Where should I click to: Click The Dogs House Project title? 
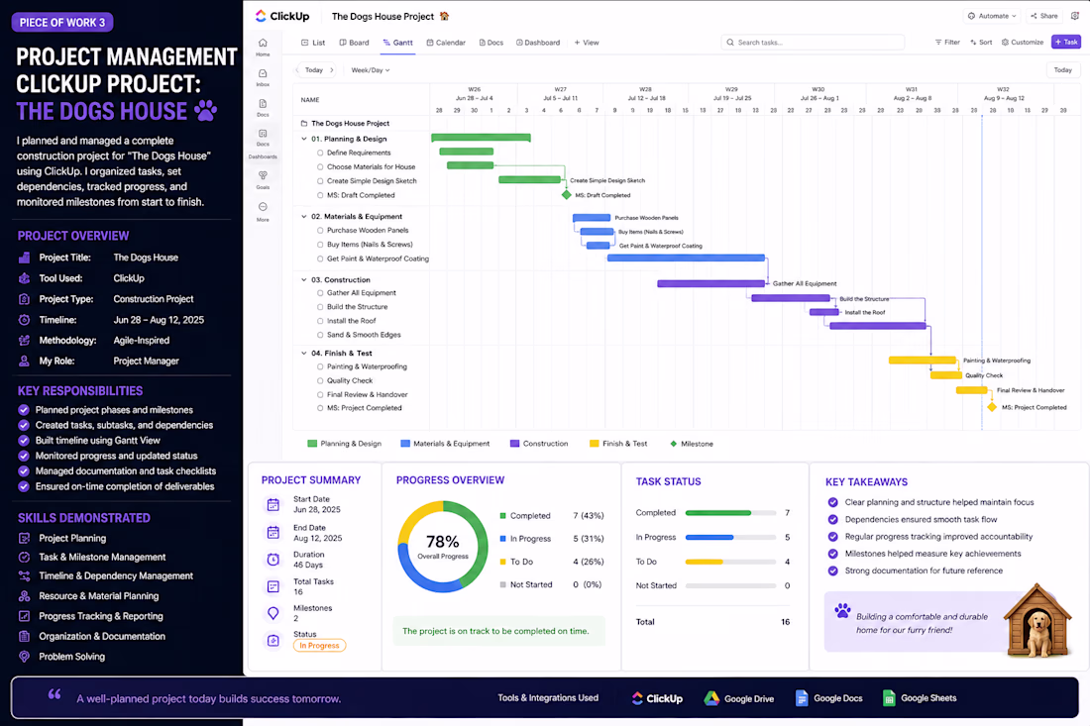click(x=383, y=16)
